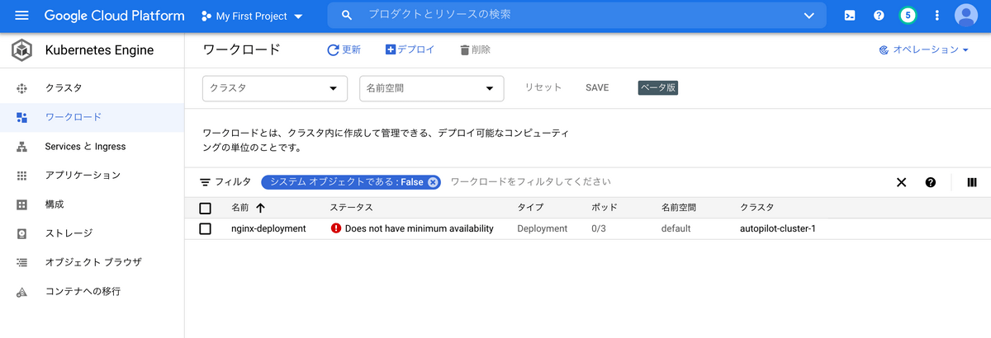The height and width of the screenshot is (338, 991).
Task: Open notifications badge showing 5
Action: click(908, 16)
